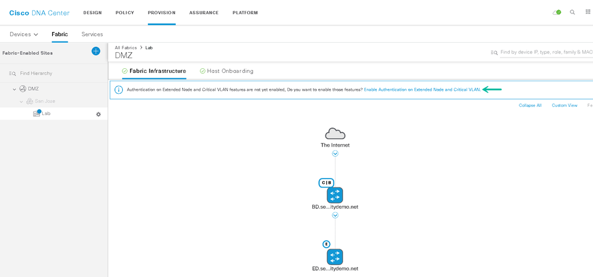Screen dimensions: 593x277
Task: Collapse chevron below The Internet
Action: pyautogui.click(x=335, y=154)
